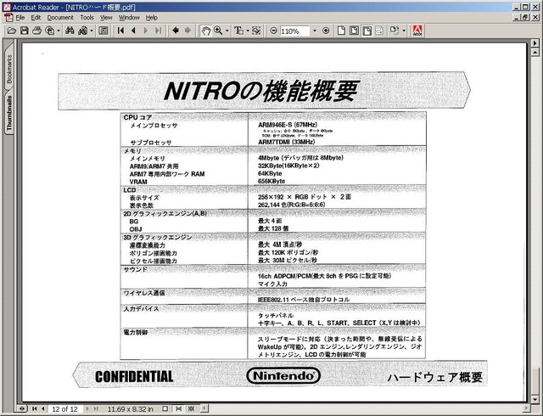Open the Document menu

click(x=60, y=17)
